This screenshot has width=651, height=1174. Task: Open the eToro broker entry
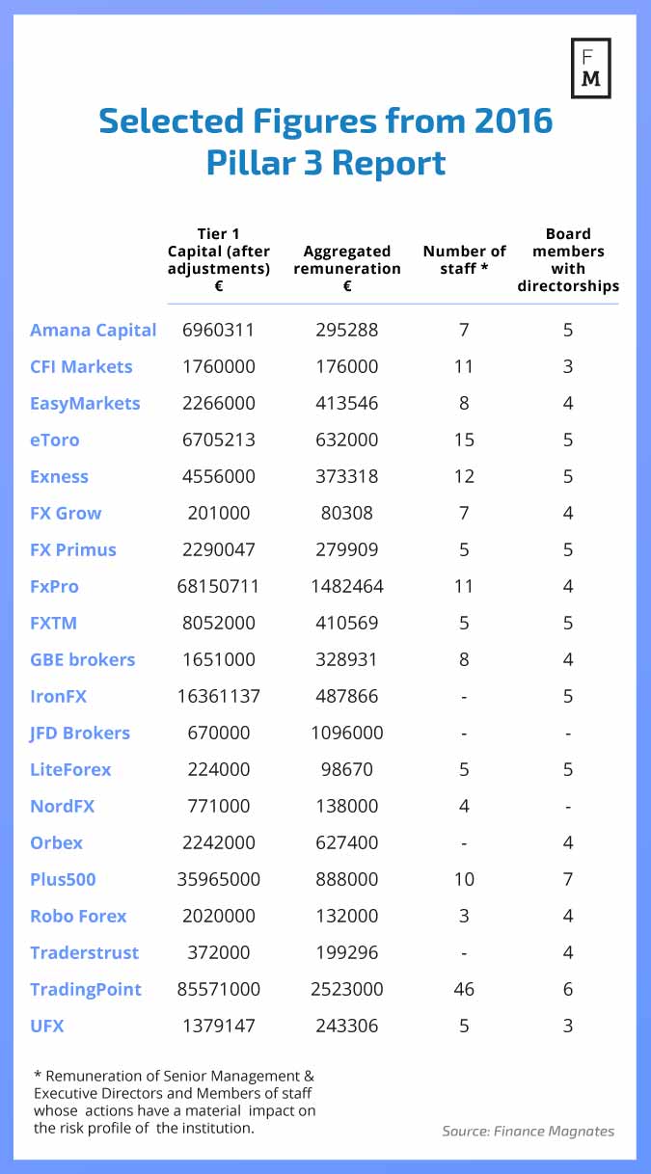click(x=55, y=440)
